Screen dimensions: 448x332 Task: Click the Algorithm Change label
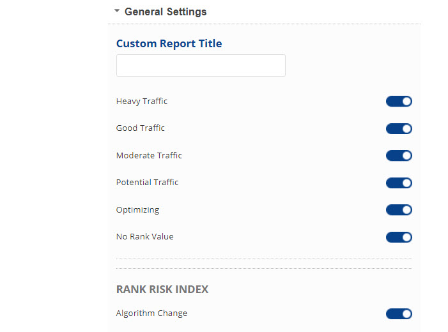(151, 313)
